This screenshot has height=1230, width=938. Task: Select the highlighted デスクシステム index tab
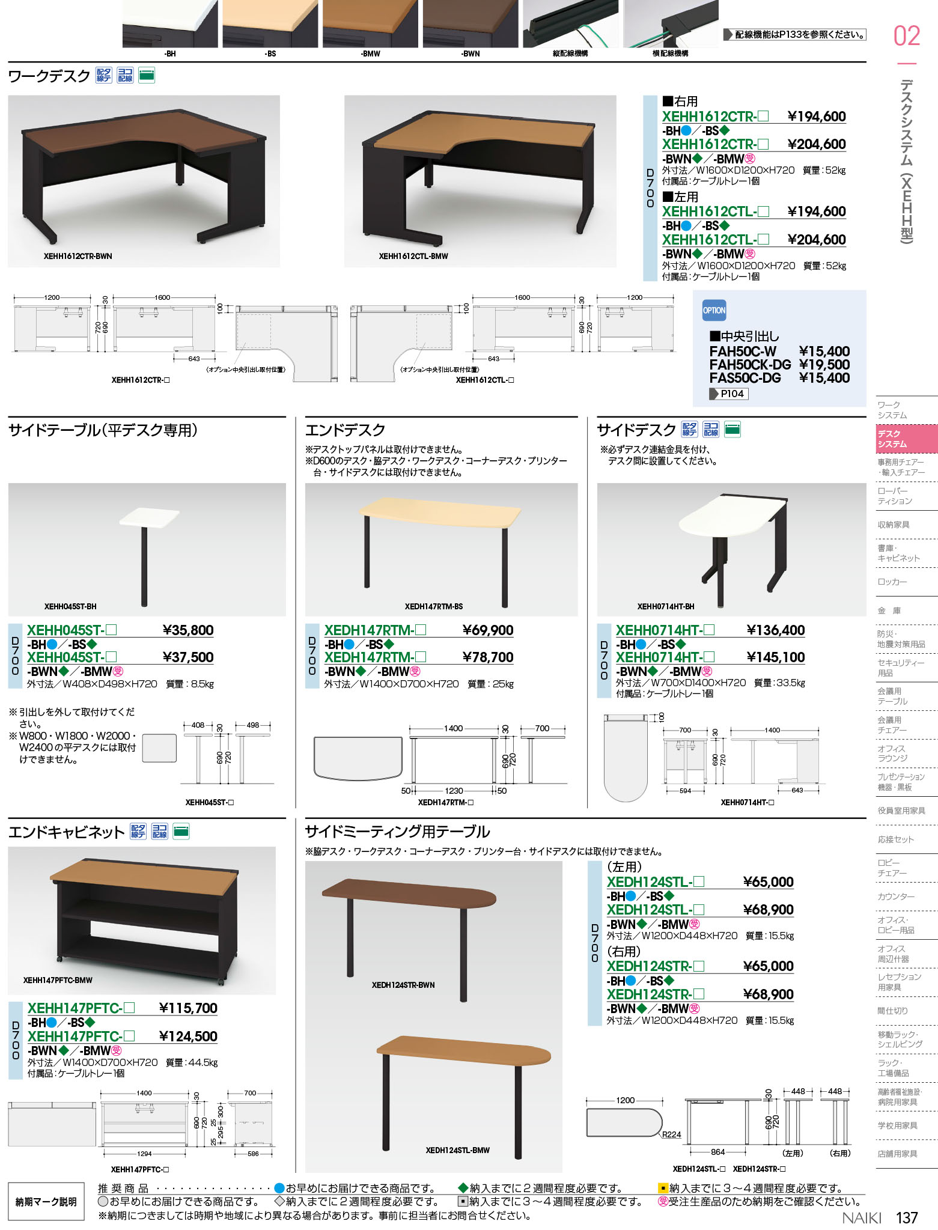tap(907, 439)
